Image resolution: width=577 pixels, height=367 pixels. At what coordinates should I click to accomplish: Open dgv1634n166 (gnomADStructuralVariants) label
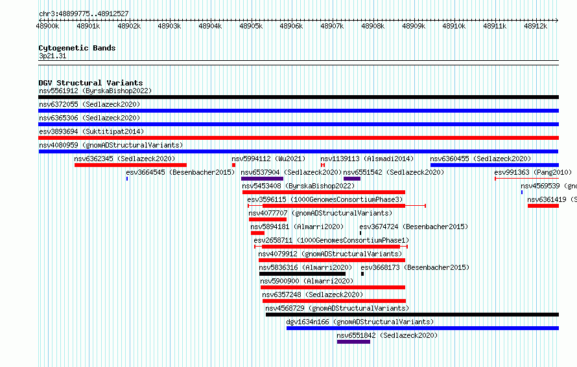[360, 322]
